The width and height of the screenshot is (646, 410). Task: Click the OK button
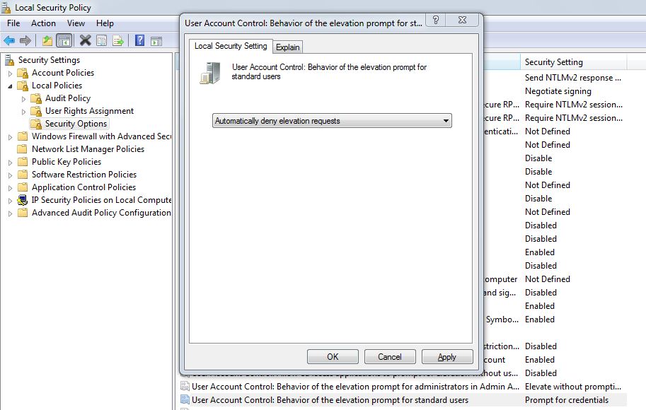pos(333,357)
